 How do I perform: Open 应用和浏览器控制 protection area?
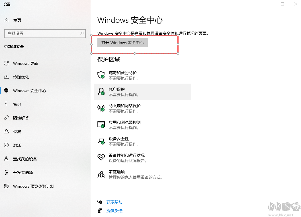pos(143,125)
